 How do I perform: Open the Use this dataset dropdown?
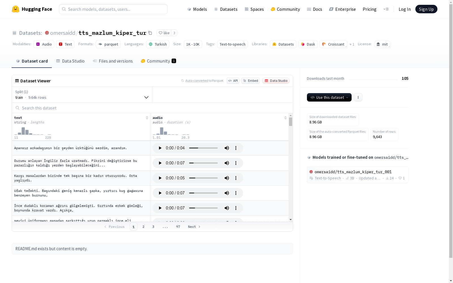(329, 97)
